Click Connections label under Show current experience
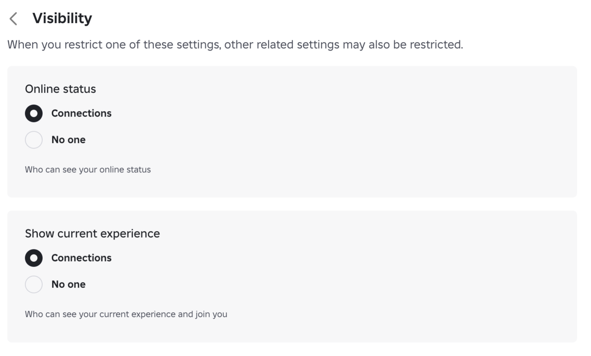Viewport: 591px width, 356px height. 81,258
